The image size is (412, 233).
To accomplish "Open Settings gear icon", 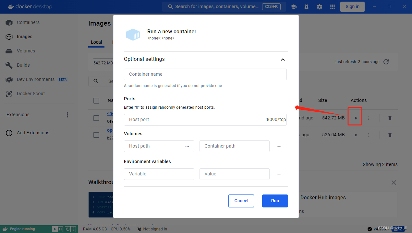I will 320,7.
